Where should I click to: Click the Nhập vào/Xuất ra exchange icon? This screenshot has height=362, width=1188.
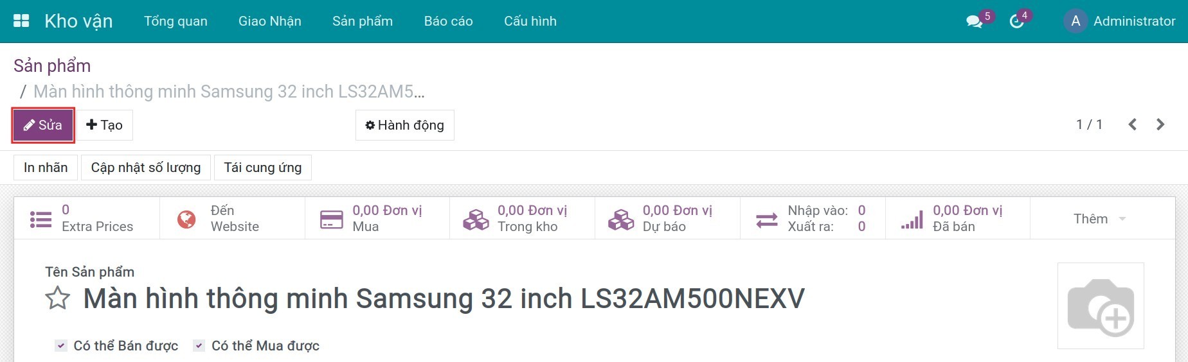(x=766, y=220)
